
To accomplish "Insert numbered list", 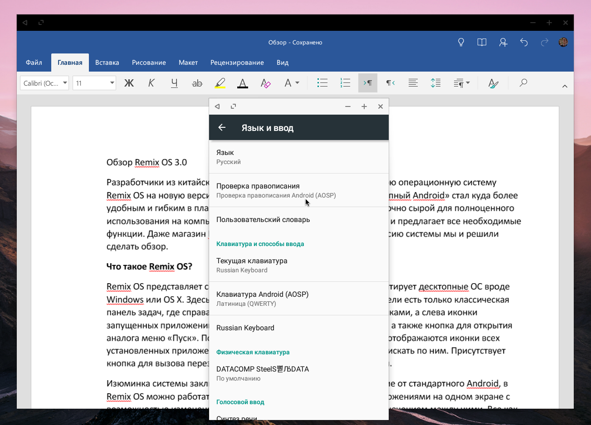I will [345, 83].
